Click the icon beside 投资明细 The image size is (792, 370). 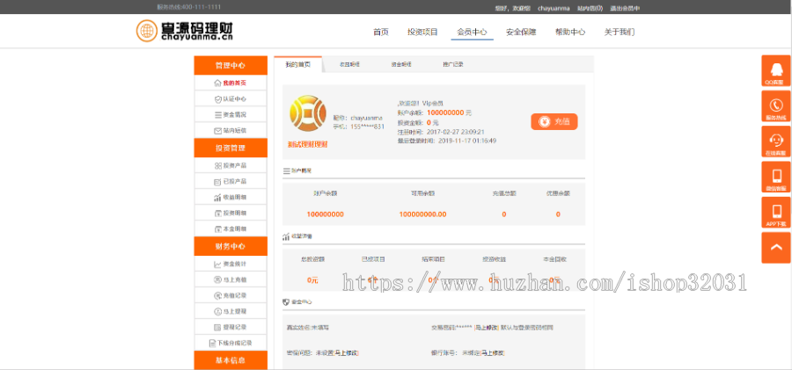point(217,213)
